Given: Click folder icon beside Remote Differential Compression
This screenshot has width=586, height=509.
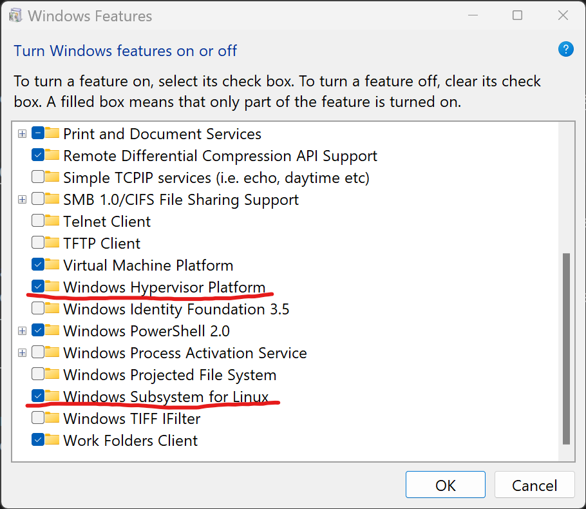Looking at the screenshot, I should (x=52, y=155).
